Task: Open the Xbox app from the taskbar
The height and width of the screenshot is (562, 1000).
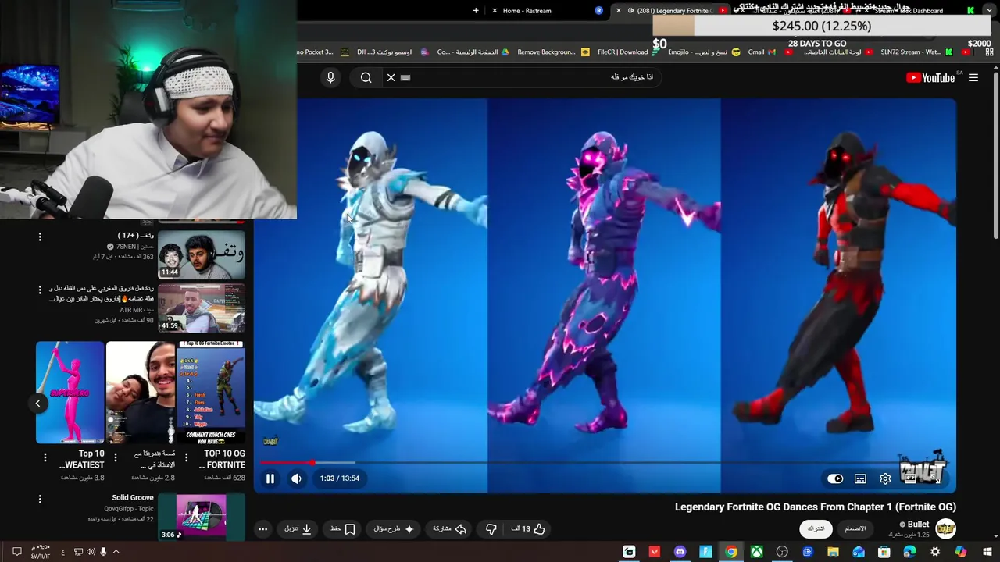Action: 756,552
